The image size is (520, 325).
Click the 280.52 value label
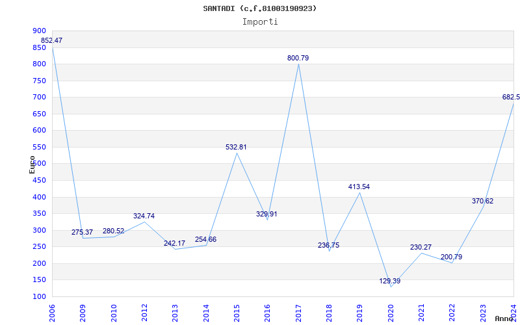113,231
